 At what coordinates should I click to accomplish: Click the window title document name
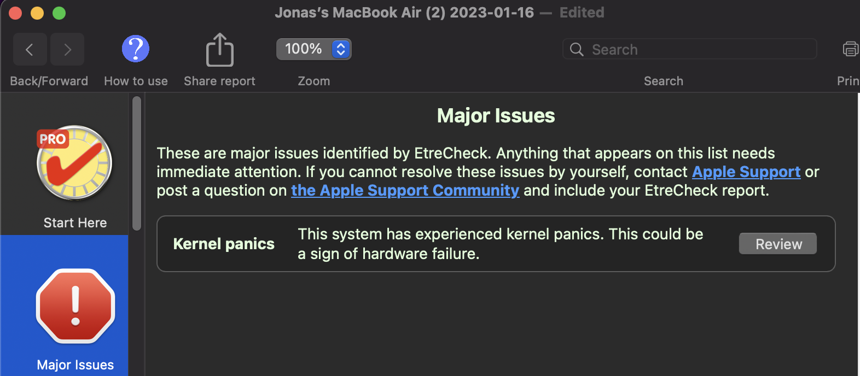(404, 13)
